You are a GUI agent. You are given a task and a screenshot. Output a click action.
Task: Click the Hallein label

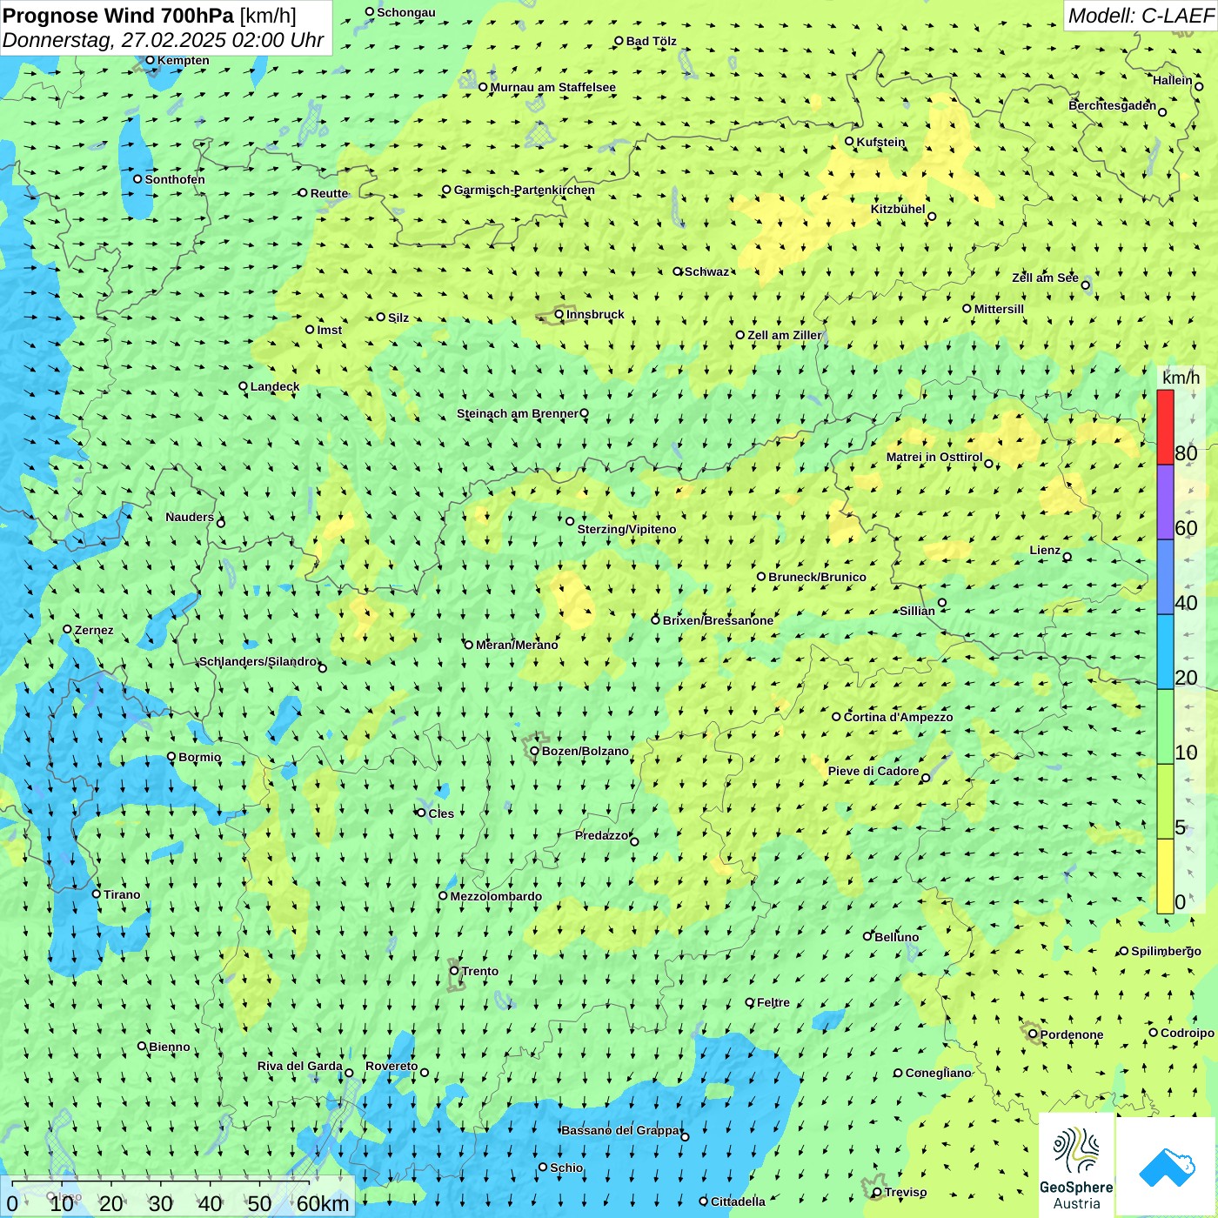(1172, 80)
